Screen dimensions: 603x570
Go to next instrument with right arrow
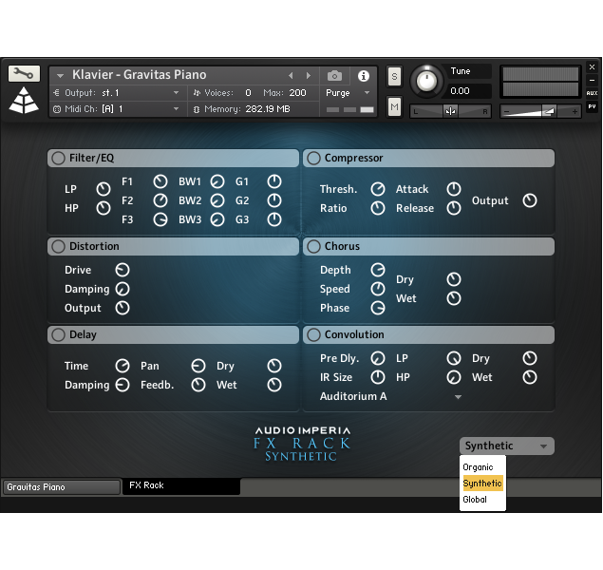[309, 76]
